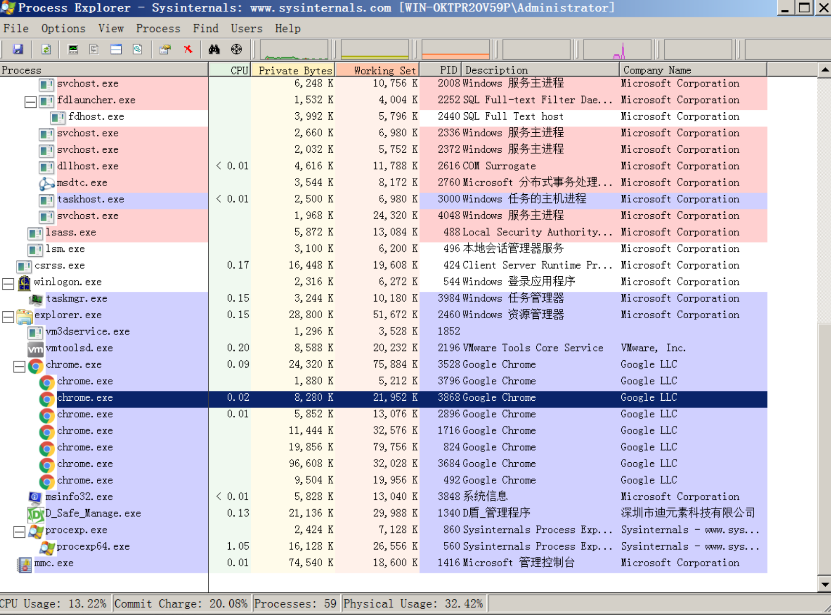Click the vmtoolsd.exe VMware icon
Image resolution: width=831 pixels, height=615 pixels.
tap(35, 349)
